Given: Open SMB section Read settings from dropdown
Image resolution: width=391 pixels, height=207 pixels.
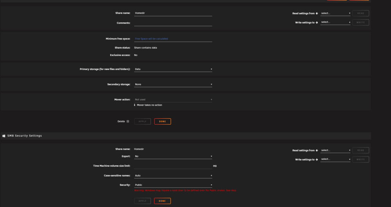Looking at the screenshot, I should tap(335, 150).
